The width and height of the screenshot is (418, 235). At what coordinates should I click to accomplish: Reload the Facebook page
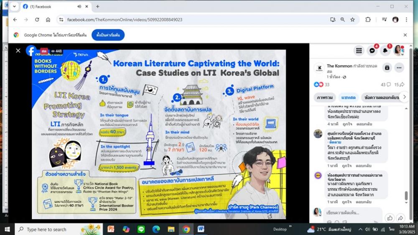point(37,20)
